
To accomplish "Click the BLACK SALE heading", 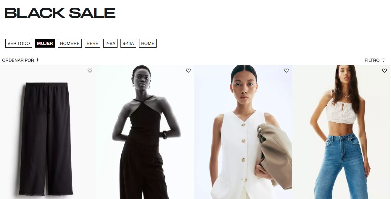I will [60, 13].
